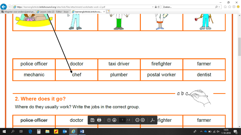Go to next PDF page with down arrow
Viewport: 241px width, 135px height.
pyautogui.click(x=114, y=120)
